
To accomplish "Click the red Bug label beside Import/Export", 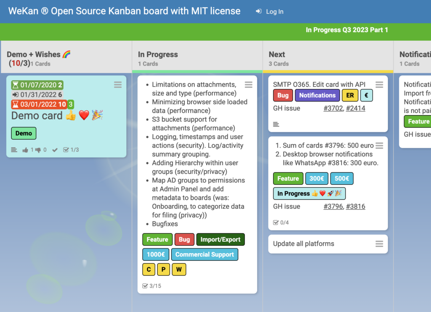I will [184, 240].
